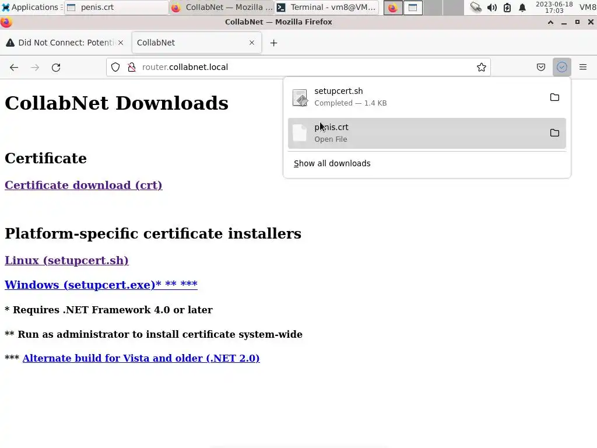
Task: Click the Linux (setupcert.sh) link
Action: (66, 260)
